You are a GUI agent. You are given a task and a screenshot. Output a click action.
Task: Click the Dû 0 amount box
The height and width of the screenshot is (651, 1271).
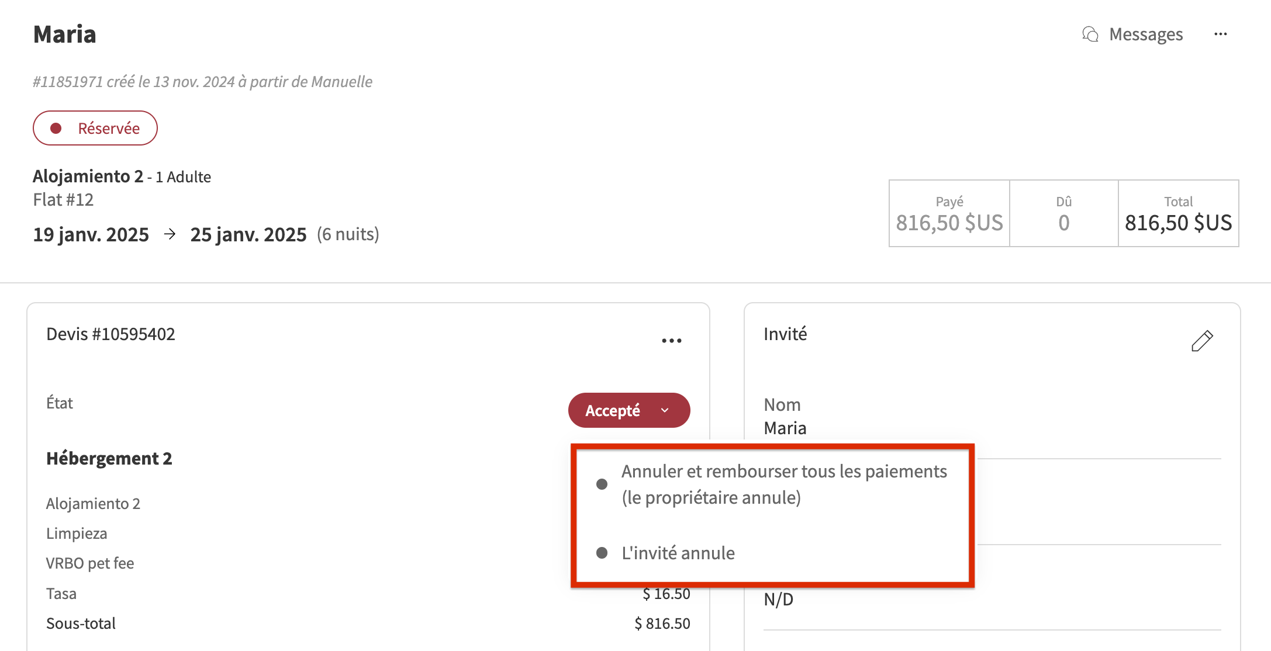pyautogui.click(x=1063, y=213)
